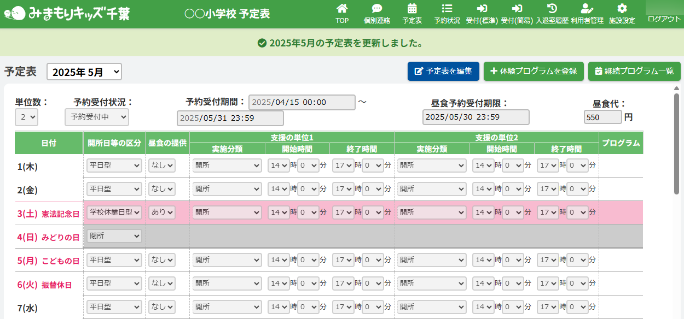The width and height of the screenshot is (684, 319).
Task: Open 予約状況 list icon
Action: 447,14
